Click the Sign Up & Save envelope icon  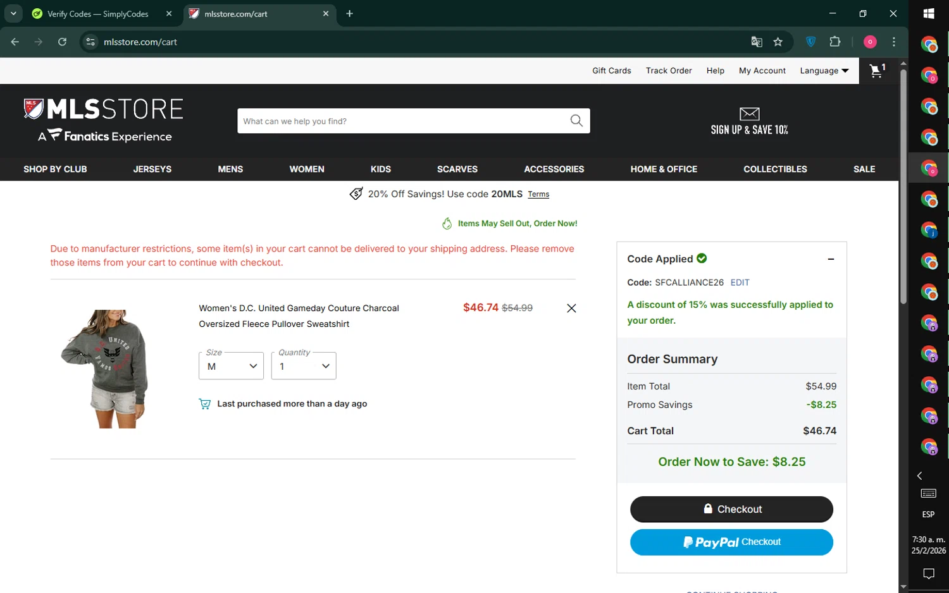[x=749, y=114]
